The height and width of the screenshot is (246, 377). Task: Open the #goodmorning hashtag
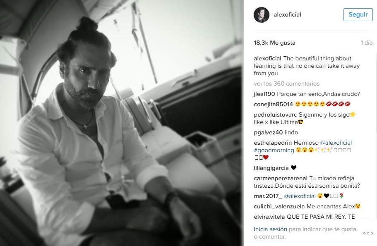(x=274, y=150)
